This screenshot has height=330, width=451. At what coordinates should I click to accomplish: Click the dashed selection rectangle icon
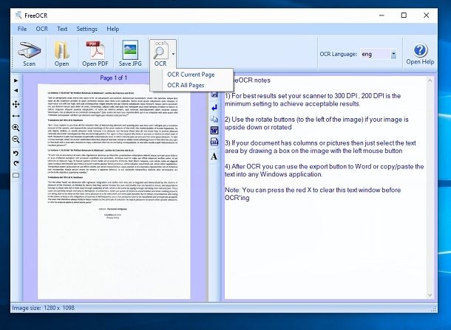click(16, 175)
